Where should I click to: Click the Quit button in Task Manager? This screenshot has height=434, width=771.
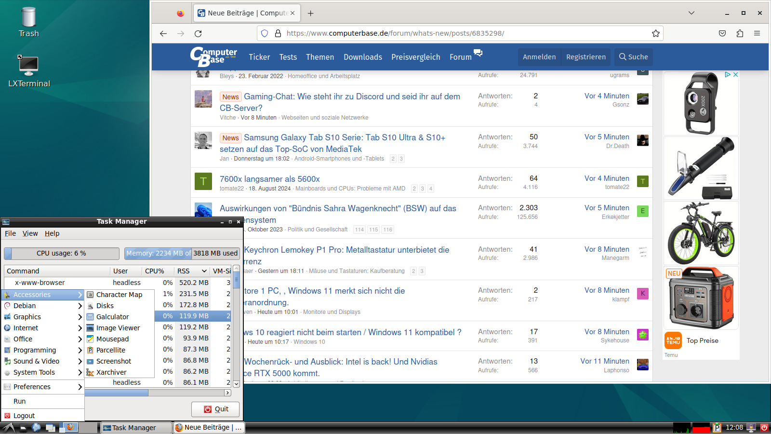(215, 409)
